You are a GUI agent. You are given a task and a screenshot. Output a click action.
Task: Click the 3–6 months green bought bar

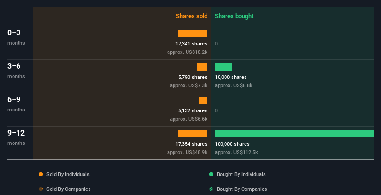(x=223, y=67)
